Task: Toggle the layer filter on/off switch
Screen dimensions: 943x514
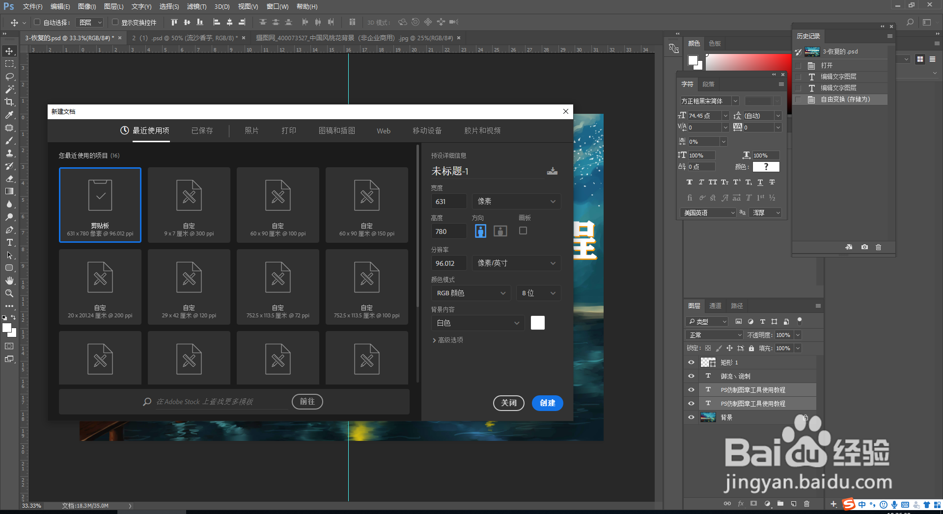Action: point(800,321)
